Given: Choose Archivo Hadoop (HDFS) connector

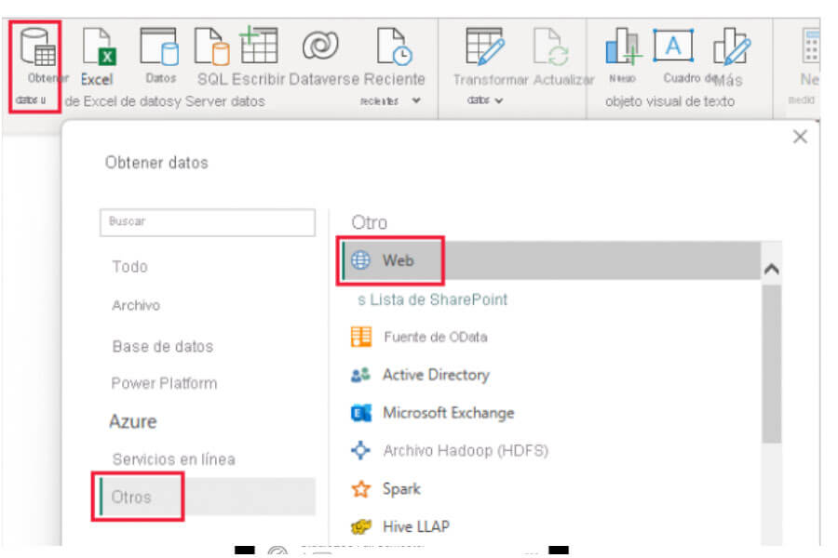Looking at the screenshot, I should tap(466, 451).
